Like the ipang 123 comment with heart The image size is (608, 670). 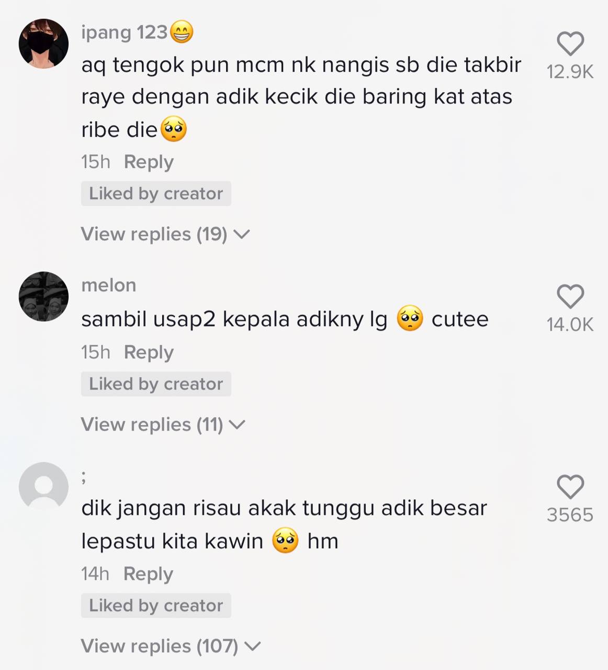[570, 43]
